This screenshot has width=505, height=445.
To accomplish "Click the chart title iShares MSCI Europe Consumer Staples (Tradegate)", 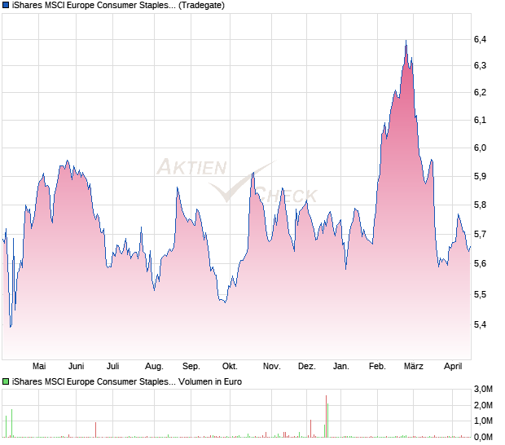I will tap(118, 5).
